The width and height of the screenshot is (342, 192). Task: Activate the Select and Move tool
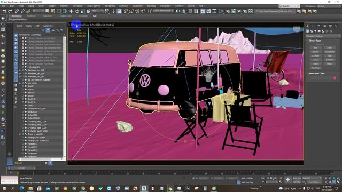pyautogui.click(x=71, y=11)
